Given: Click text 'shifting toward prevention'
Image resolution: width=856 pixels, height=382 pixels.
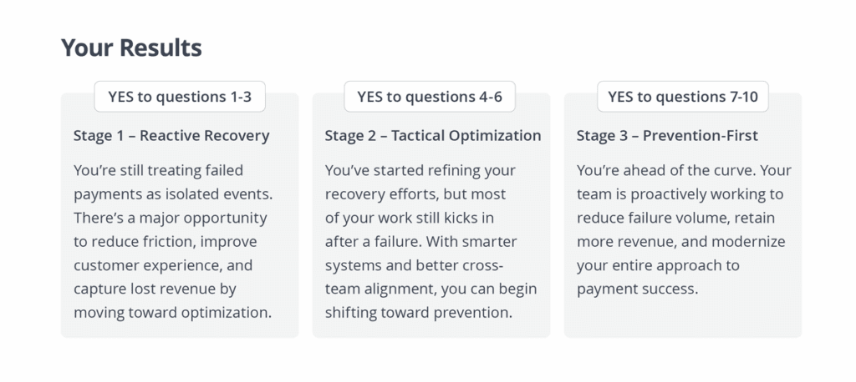Looking at the screenshot, I should pyautogui.click(x=417, y=313).
